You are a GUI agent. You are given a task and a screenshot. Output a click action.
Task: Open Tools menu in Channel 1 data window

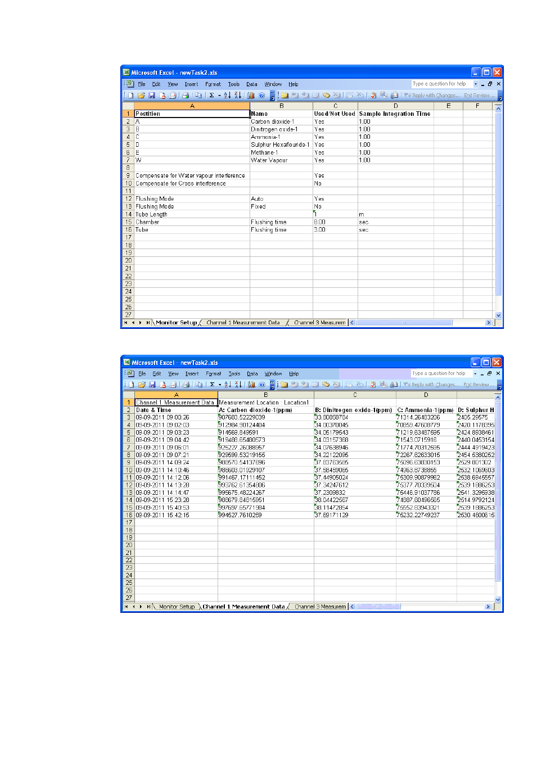pos(234,374)
